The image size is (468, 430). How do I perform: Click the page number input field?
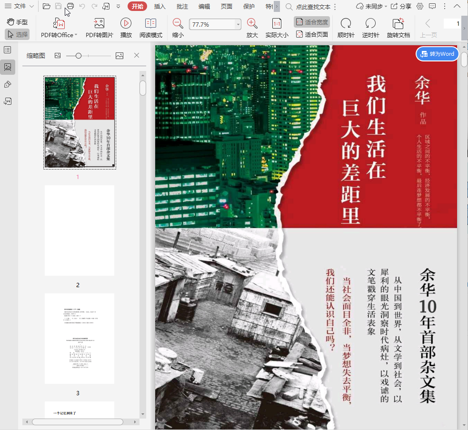(x=452, y=24)
